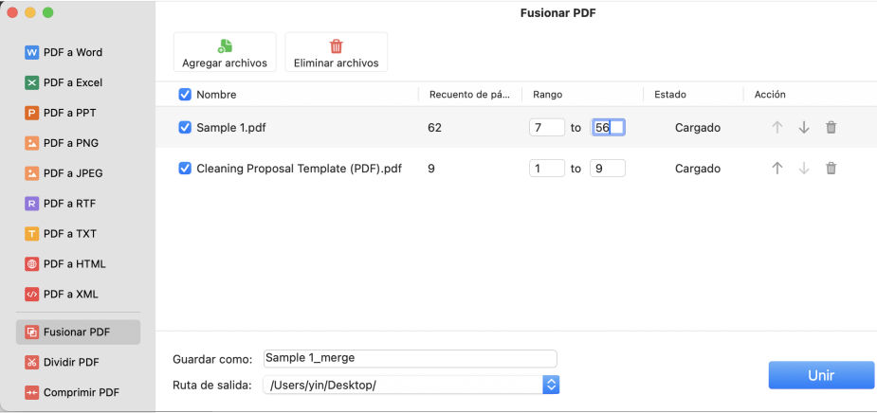
Task: Switch to Comprimir PDF tool
Action: [72, 392]
